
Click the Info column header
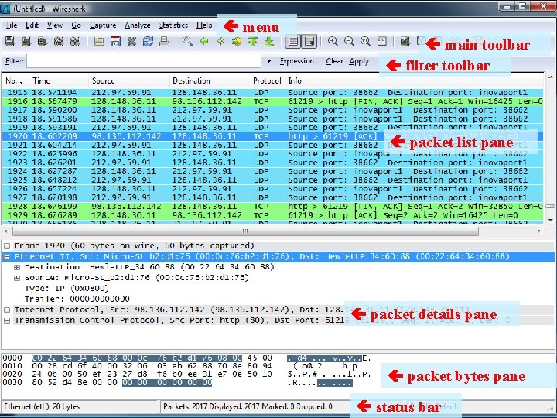pyautogui.click(x=414, y=81)
